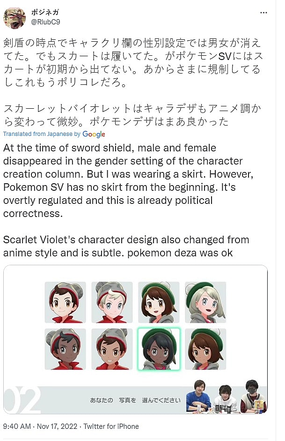The width and height of the screenshot is (285, 441).
Task: Select tan girl portrait with brown bob
Action: (x=205, y=349)
